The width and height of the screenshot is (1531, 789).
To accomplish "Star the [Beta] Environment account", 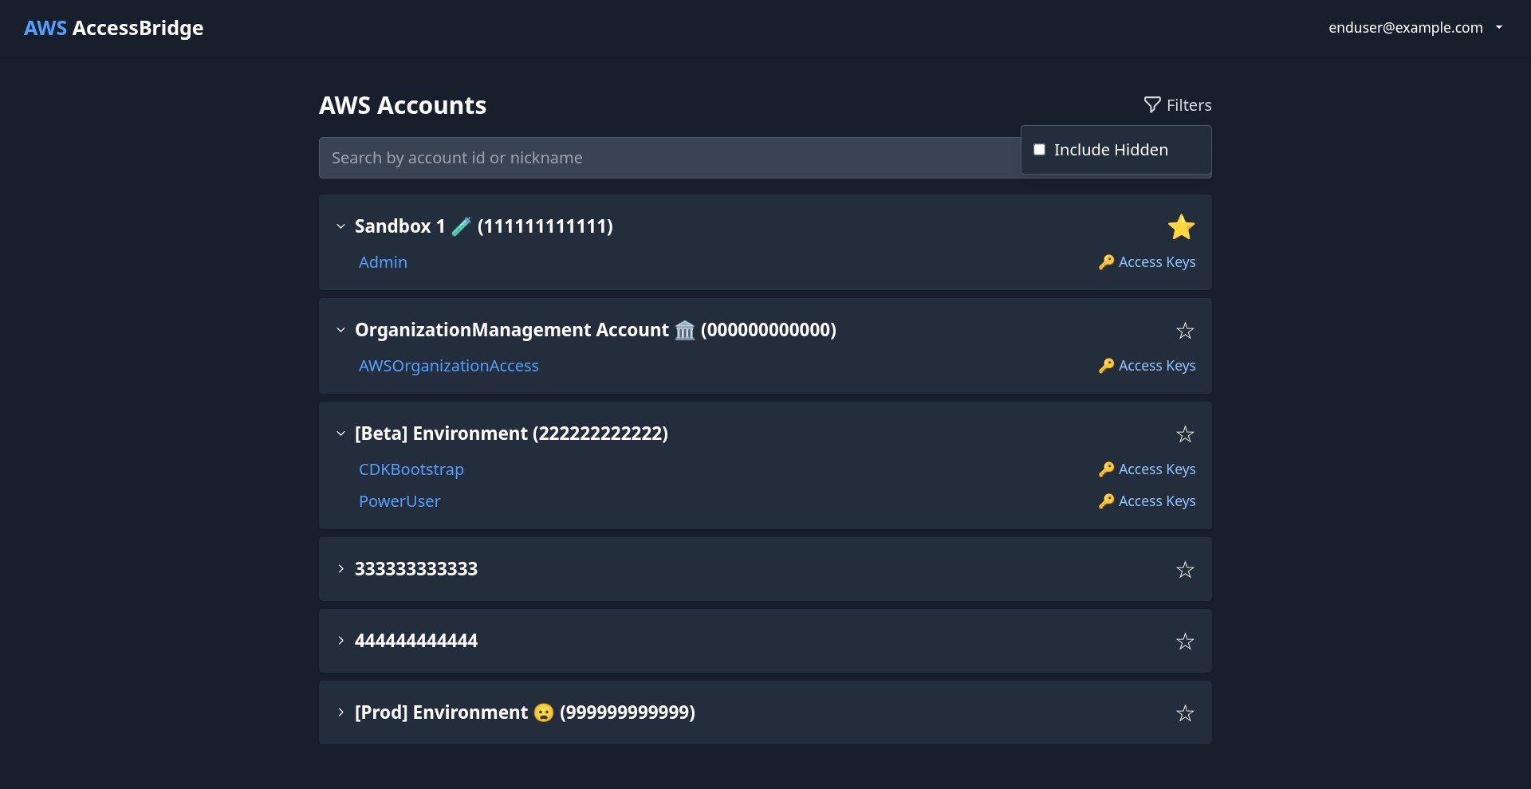I will [x=1185, y=434].
